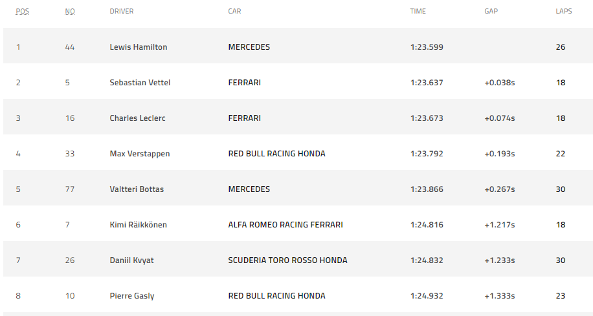Open Valtteri Bottas's driver entry
The image size is (593, 316).
point(137,189)
